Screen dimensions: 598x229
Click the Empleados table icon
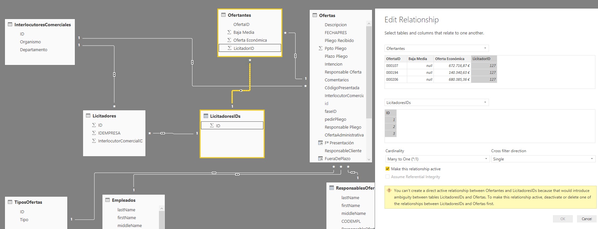(107, 200)
